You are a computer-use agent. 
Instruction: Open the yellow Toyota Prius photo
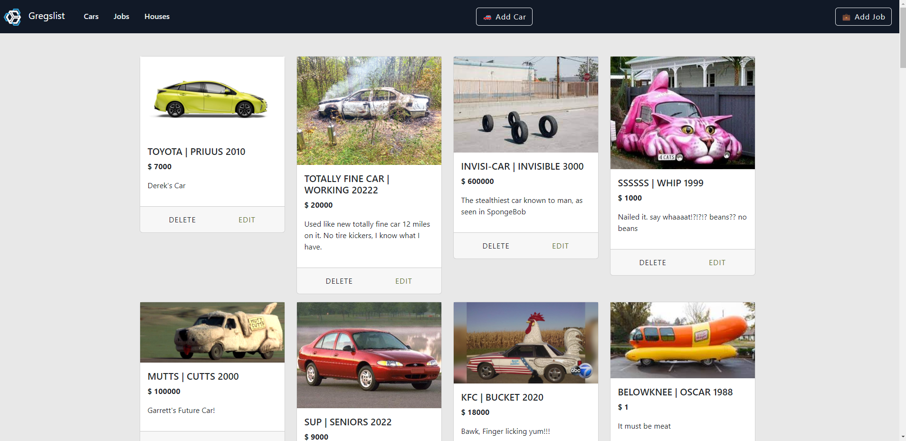click(212, 97)
